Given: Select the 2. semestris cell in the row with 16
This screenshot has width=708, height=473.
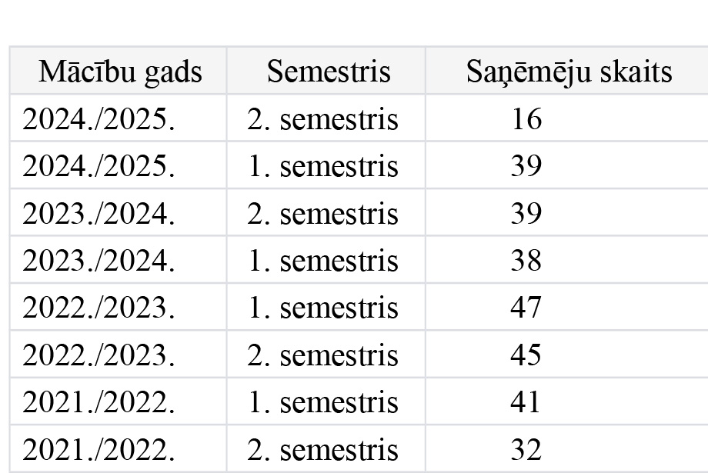Looking at the screenshot, I should coord(322,119).
